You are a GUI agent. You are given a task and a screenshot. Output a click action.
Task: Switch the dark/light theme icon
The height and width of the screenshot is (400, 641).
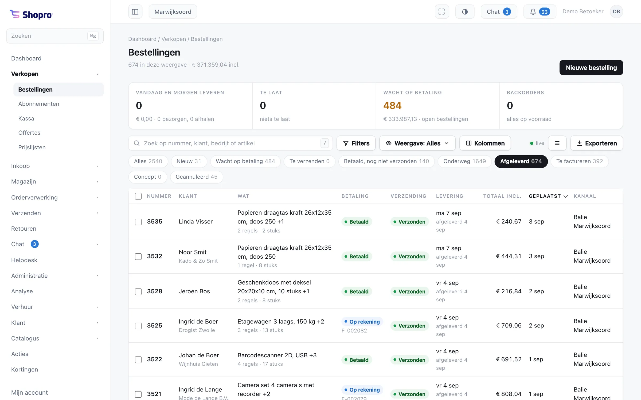465,12
